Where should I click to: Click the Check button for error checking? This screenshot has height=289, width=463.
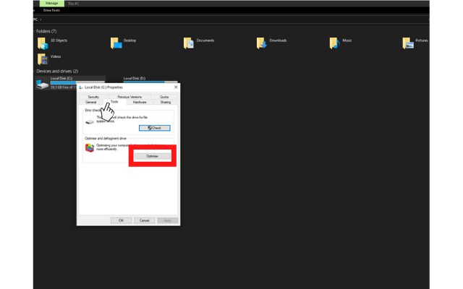[x=154, y=128]
